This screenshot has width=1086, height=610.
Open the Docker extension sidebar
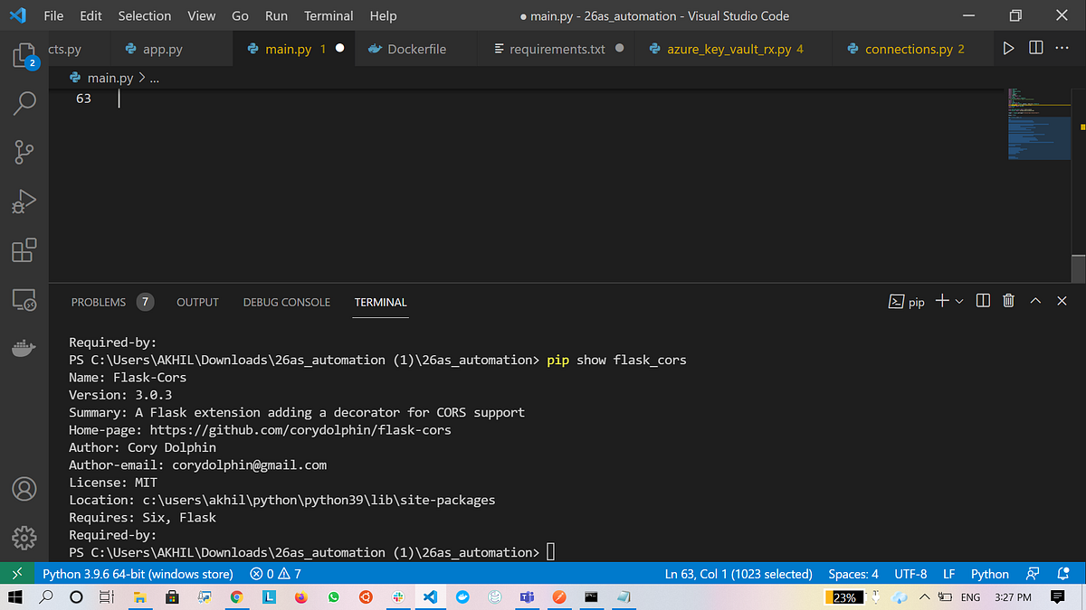coord(24,345)
